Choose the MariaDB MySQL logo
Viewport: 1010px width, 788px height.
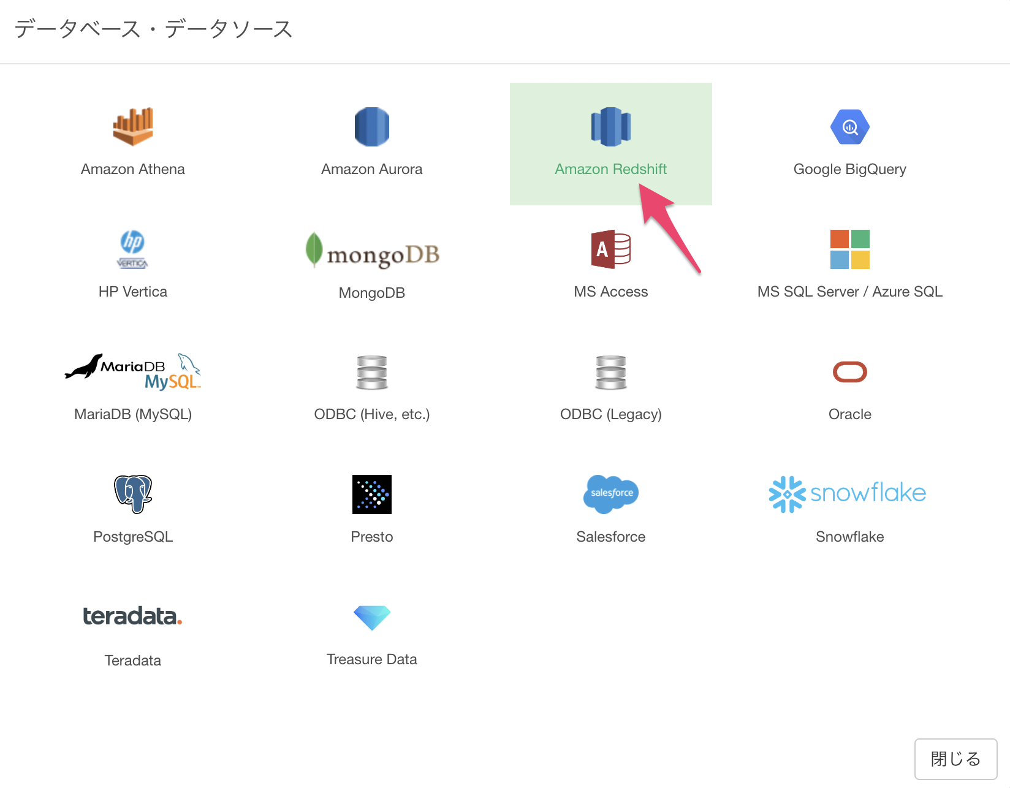[x=133, y=372]
